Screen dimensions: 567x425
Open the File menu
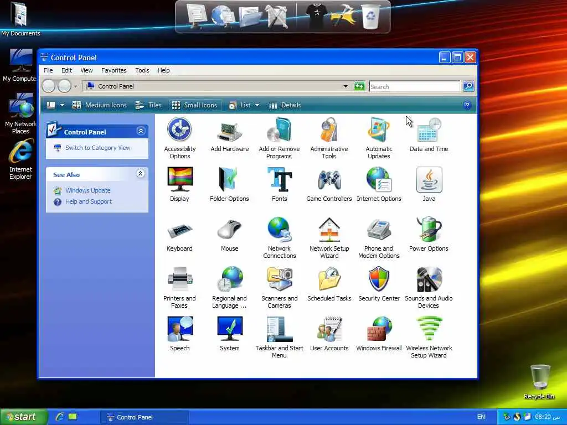(48, 70)
